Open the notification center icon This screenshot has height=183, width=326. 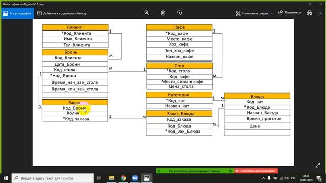click(319, 178)
